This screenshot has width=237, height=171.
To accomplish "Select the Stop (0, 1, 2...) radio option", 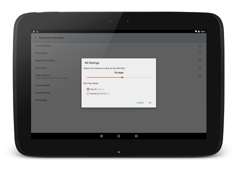I will (88, 89).
